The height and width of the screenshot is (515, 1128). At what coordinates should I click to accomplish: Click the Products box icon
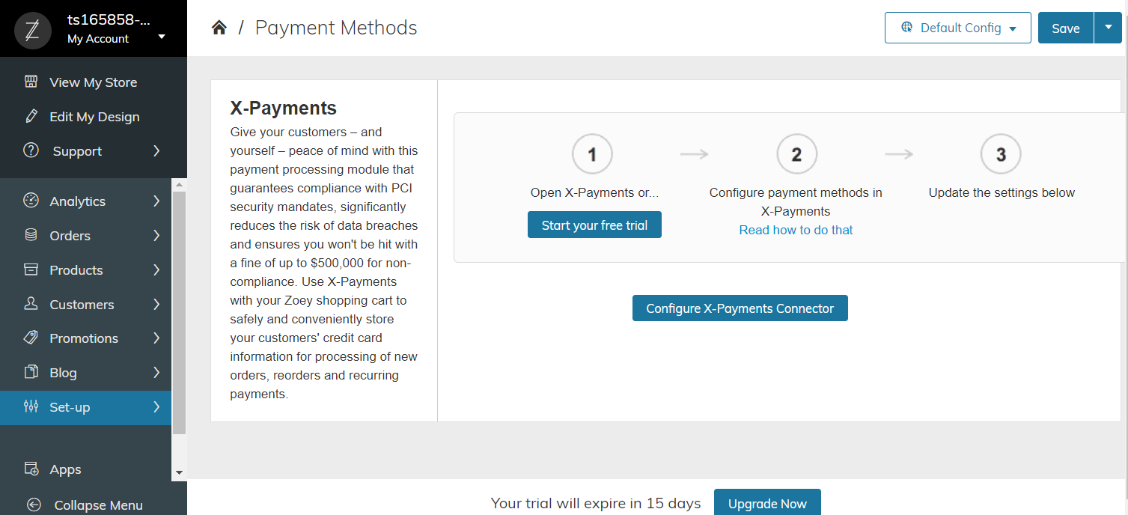[31, 269]
